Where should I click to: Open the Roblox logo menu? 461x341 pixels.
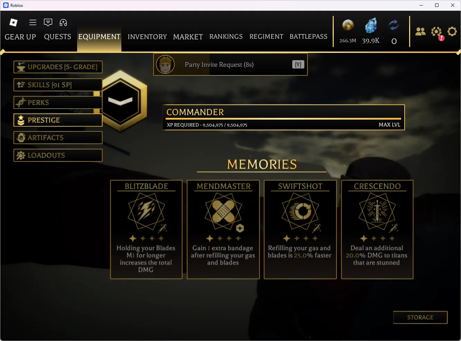tap(13, 22)
